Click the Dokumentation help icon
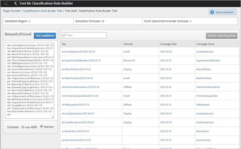241x149 pixels. (x=212, y=12)
